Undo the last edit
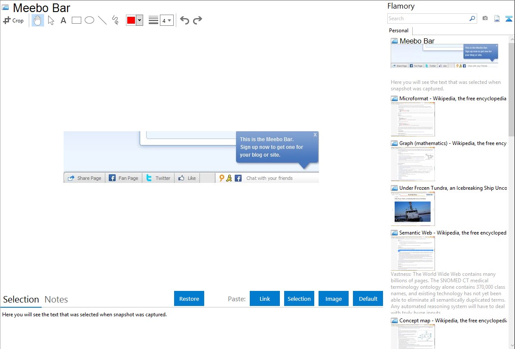Viewport: 515px width, 349px height. click(x=184, y=20)
